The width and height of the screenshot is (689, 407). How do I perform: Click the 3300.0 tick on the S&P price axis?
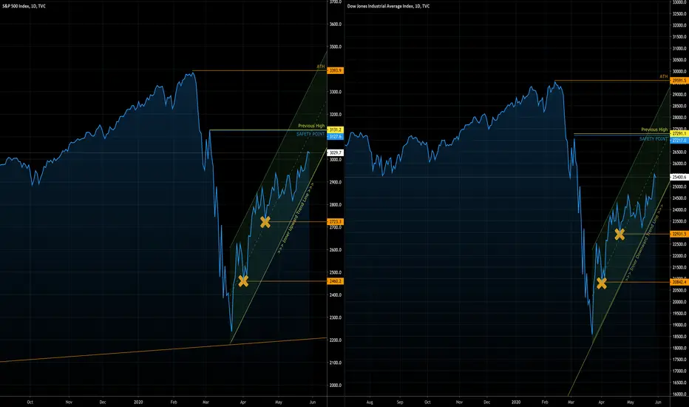click(x=336, y=92)
